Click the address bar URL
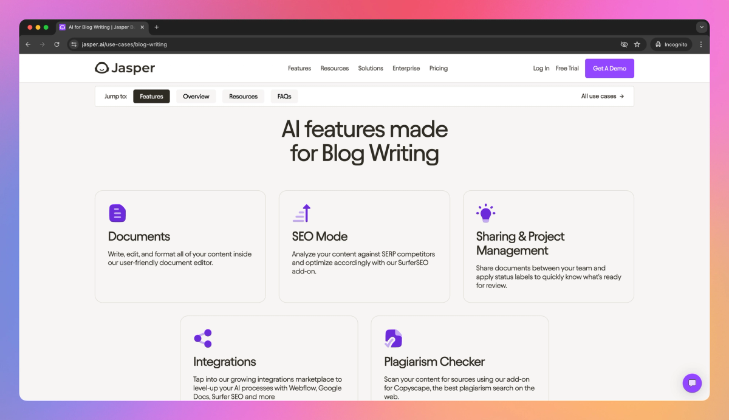 point(125,44)
